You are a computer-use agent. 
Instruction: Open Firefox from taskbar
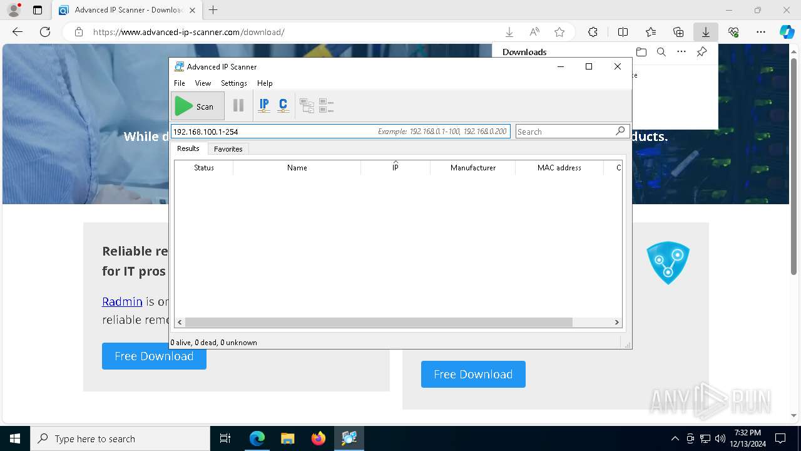click(x=319, y=438)
